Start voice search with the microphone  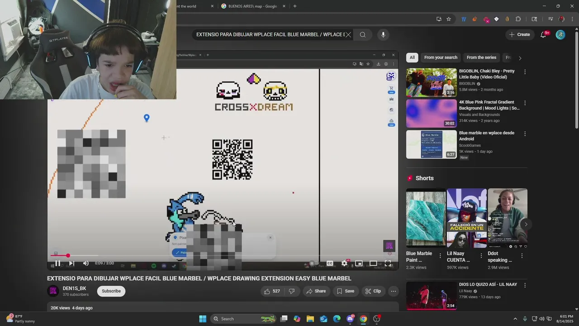click(383, 34)
